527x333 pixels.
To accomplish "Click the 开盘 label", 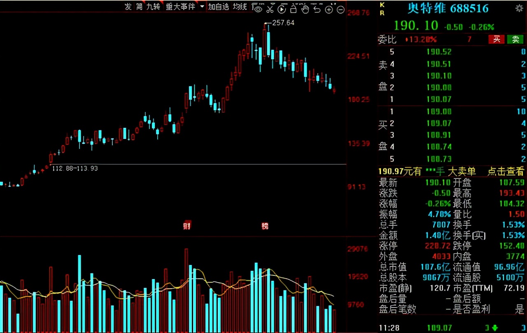I will [462, 183].
